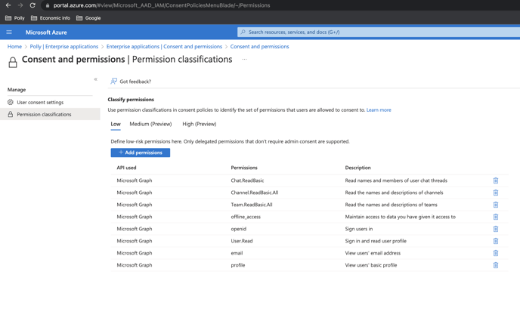Click the Manage section label
The image size is (520, 321).
(x=17, y=90)
